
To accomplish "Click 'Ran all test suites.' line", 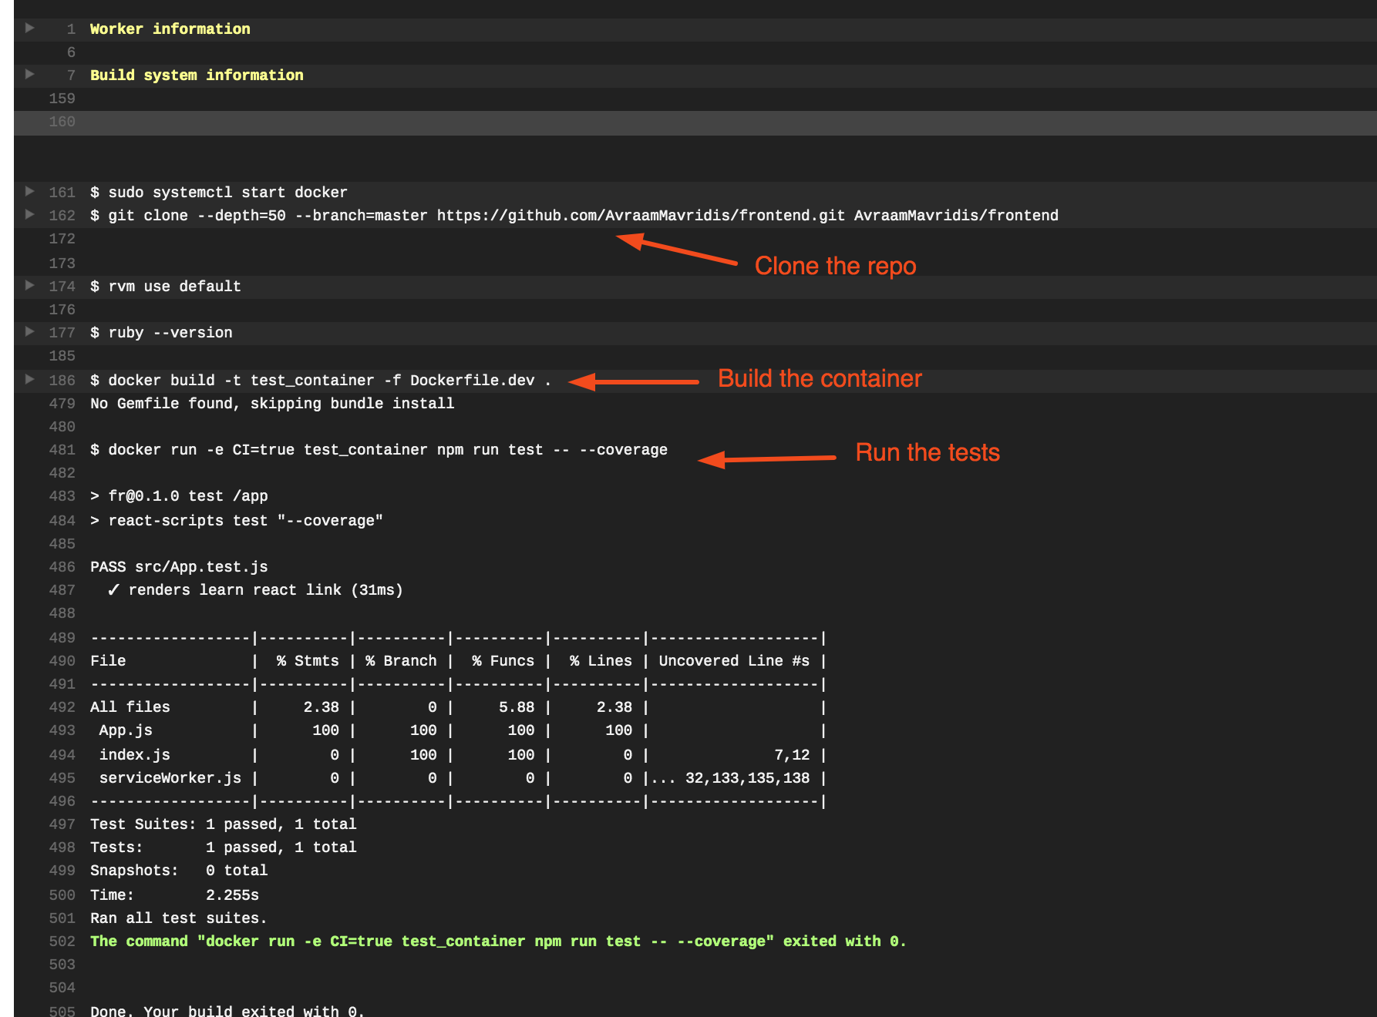I will pos(179,918).
